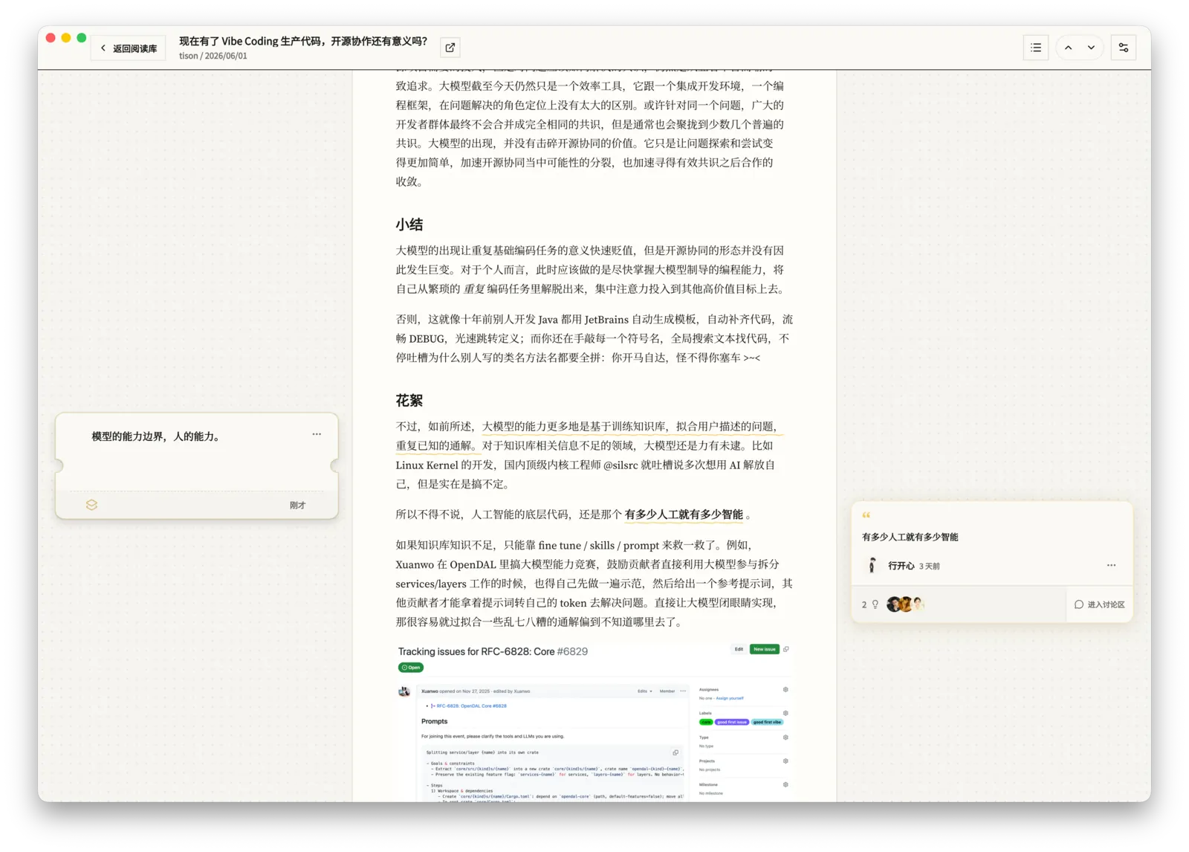Open the note card reading 模型的能力边界
Screen dimensions: 1189x852
[197, 465]
